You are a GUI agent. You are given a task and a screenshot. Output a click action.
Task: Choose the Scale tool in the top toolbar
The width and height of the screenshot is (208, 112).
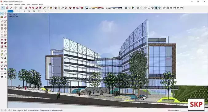point(40,8)
